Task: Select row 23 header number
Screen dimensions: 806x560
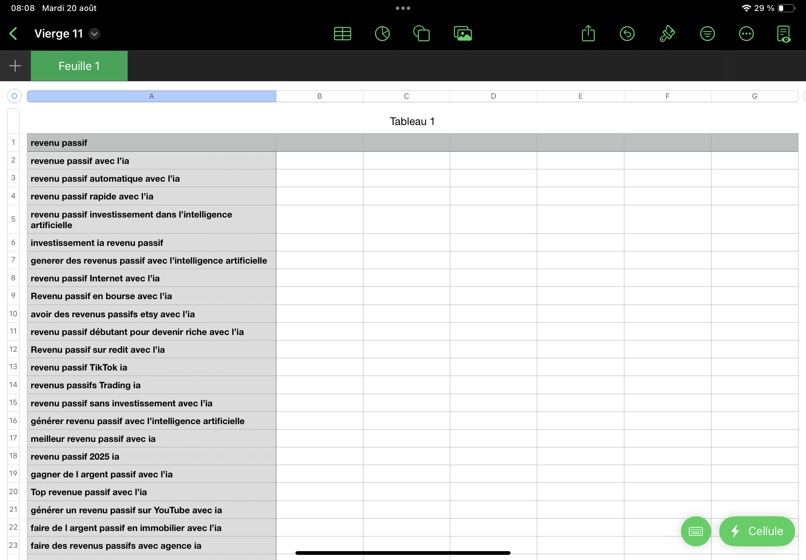Action: click(13, 545)
